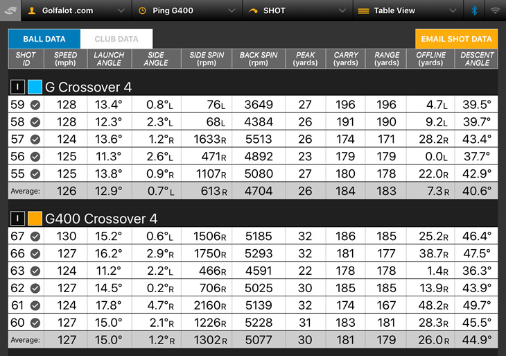Click the Wi-Fi signal icon
Viewport: 506px width, 356px height.
click(x=495, y=10)
